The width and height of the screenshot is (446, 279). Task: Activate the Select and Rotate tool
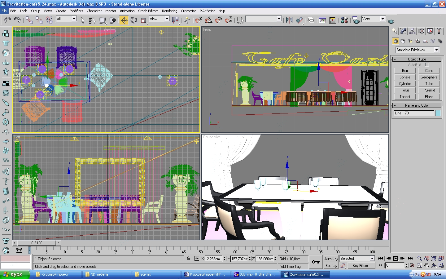[x=134, y=20]
